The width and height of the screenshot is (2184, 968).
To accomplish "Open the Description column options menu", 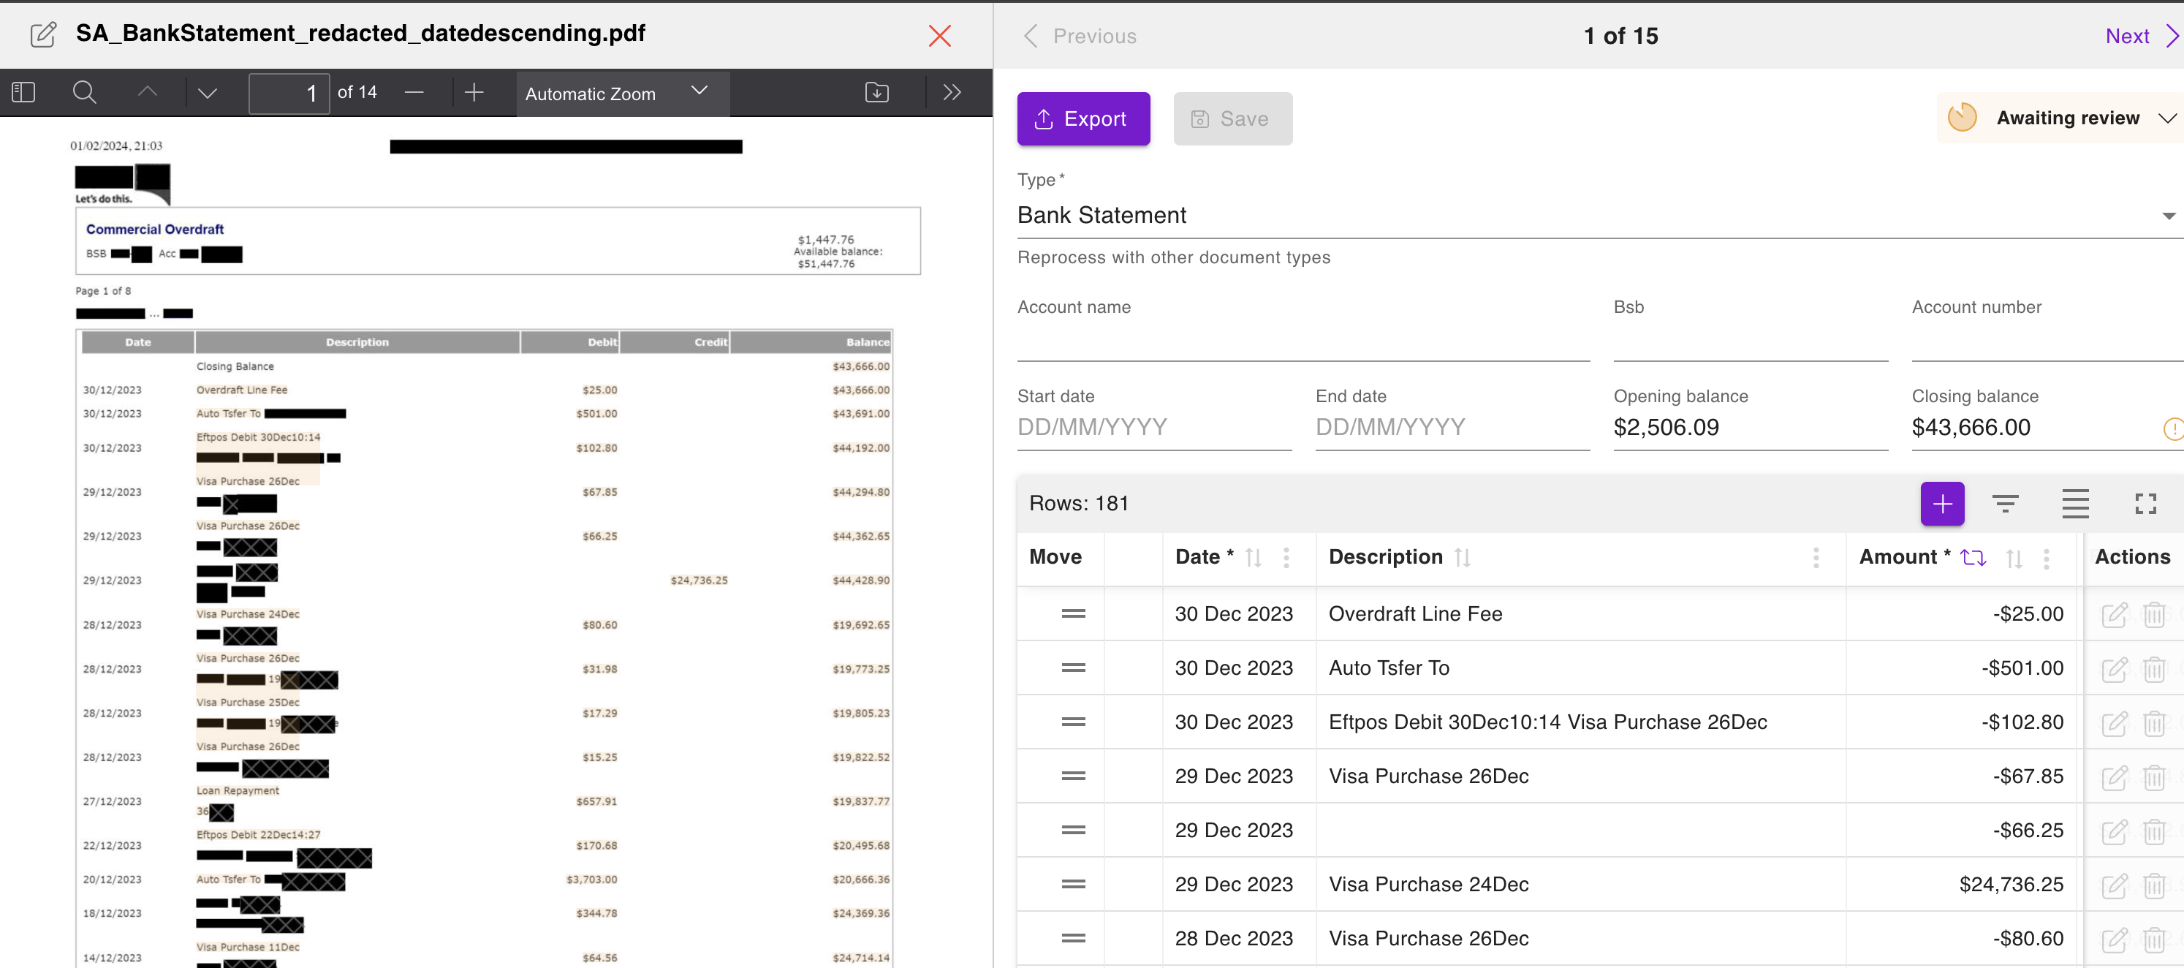I will click(1815, 559).
